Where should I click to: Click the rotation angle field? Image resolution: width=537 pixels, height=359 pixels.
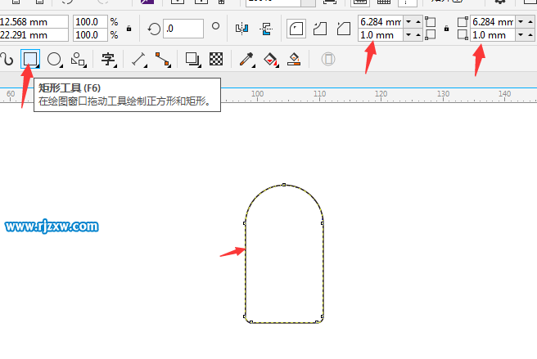(x=183, y=29)
